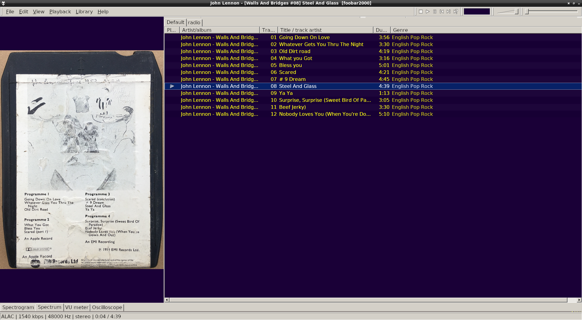Switch to the radio playlist tab

194,22
